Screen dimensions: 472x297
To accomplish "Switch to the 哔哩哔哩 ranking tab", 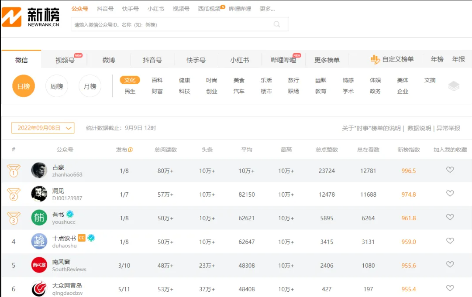I will [283, 60].
